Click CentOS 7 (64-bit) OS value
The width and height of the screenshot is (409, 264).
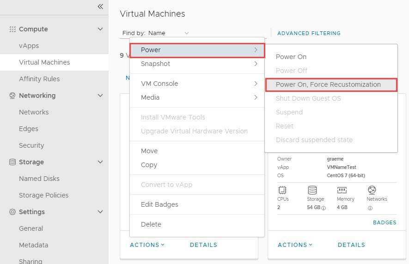point(346,176)
